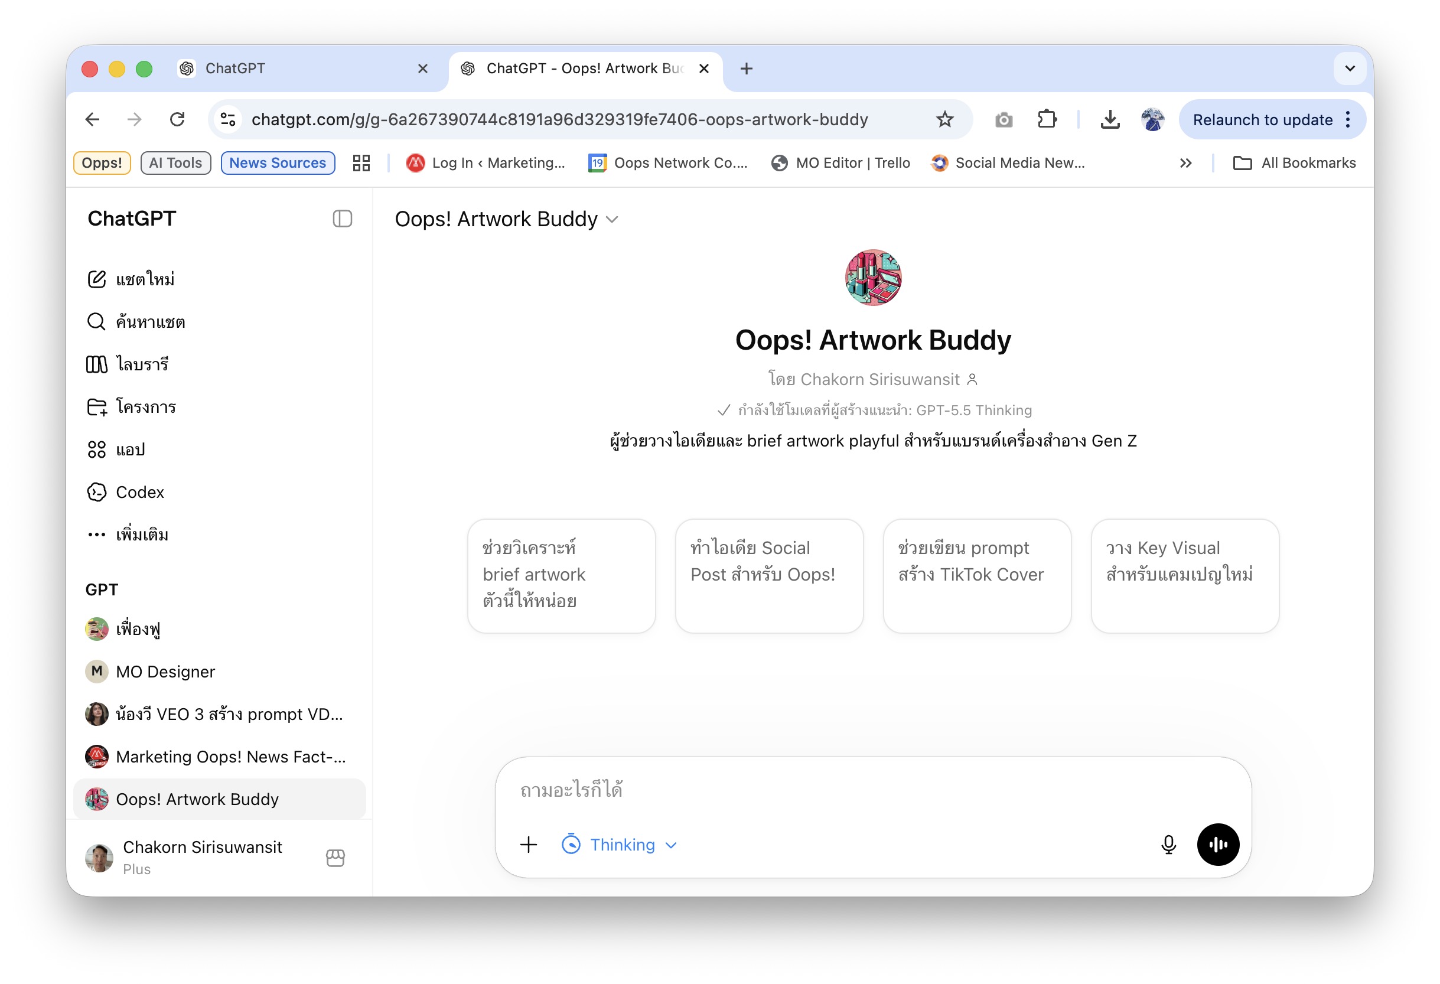The height and width of the screenshot is (984, 1440).
Task: Open MO Editor Trello bookmark
Action: tap(840, 163)
